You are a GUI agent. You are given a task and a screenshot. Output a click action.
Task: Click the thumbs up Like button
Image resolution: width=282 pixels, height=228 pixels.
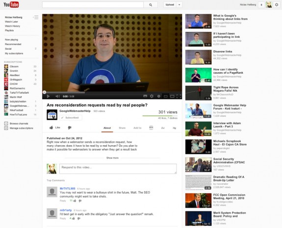point(54,127)
